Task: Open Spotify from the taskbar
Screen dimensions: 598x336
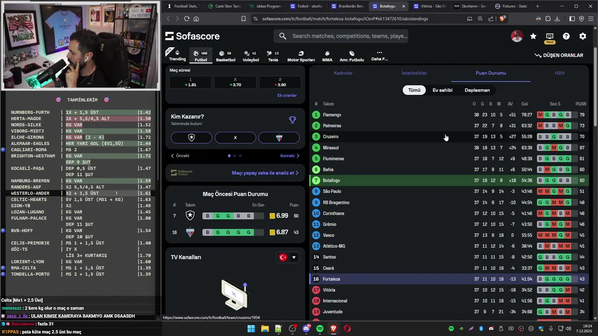Action: pos(320,329)
